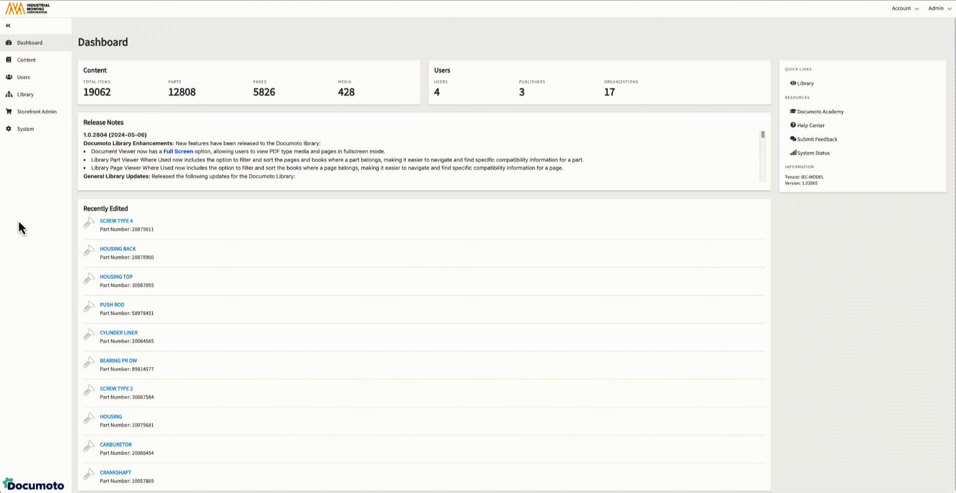The width and height of the screenshot is (956, 493).
Task: Open the Account dropdown menu
Action: (x=905, y=8)
